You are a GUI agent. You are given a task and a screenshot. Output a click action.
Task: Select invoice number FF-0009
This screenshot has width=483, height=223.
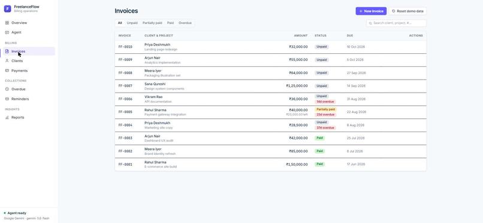[x=125, y=60]
